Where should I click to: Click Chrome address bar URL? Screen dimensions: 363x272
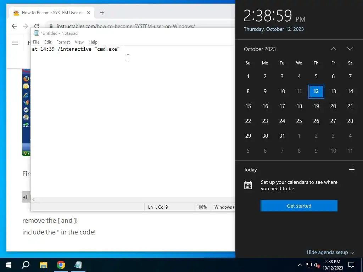pos(126,26)
